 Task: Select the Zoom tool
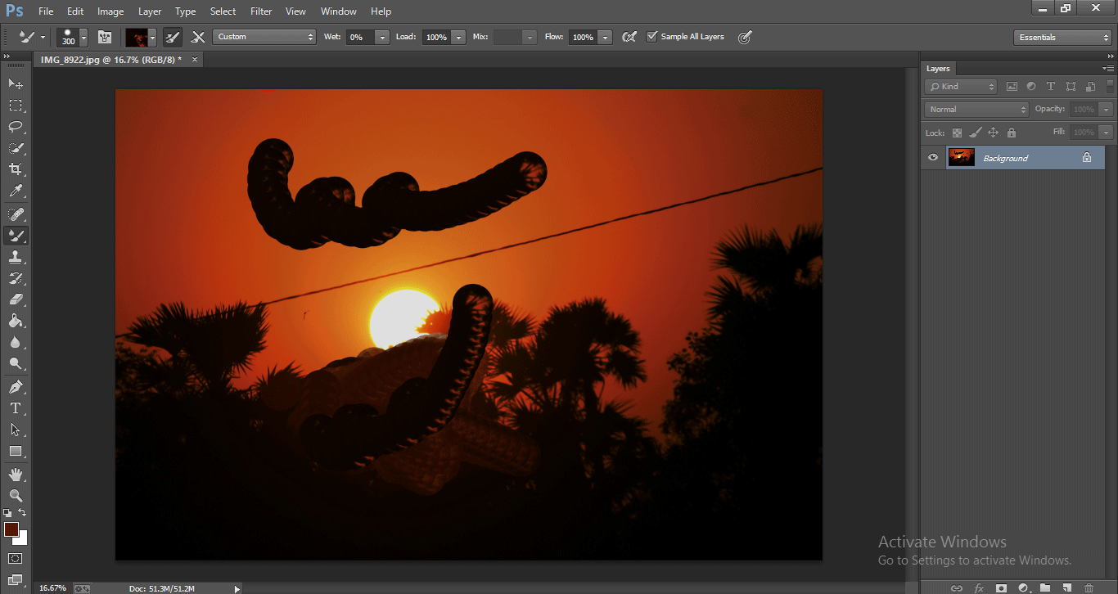[x=16, y=495]
